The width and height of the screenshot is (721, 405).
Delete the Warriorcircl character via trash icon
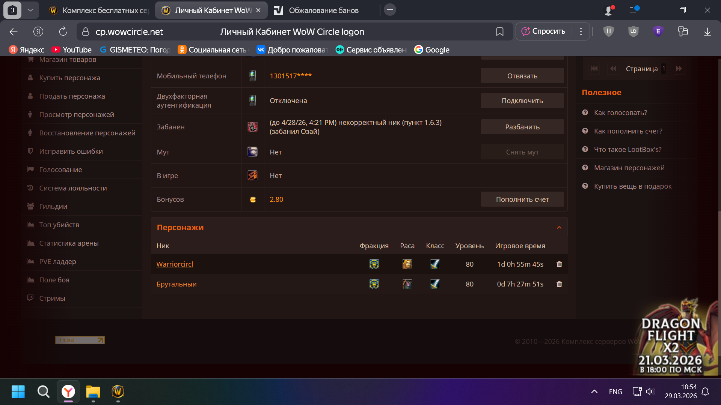point(559,264)
